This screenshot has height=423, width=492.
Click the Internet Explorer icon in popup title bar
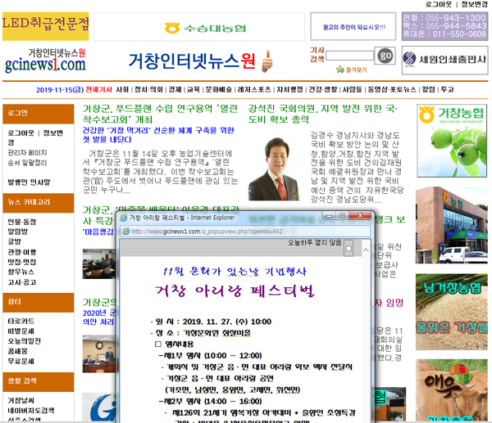pos(124,218)
